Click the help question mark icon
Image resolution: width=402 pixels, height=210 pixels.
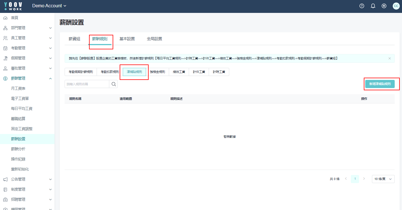(x=362, y=6)
